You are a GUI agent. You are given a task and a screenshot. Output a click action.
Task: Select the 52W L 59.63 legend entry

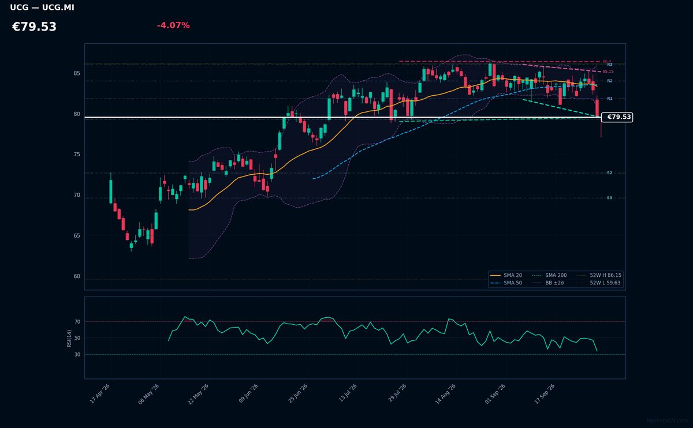598,283
